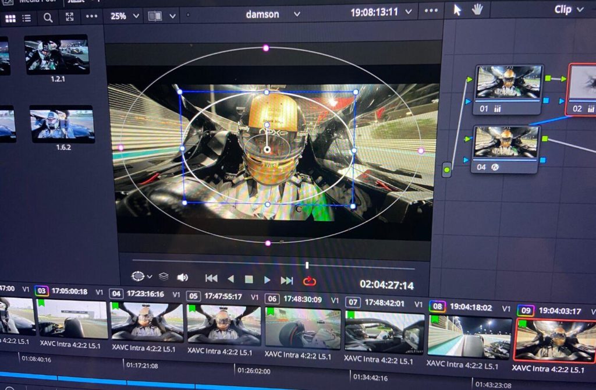Screen dimensions: 596x390
Task: Mute the viewer audio
Action: (x=183, y=278)
